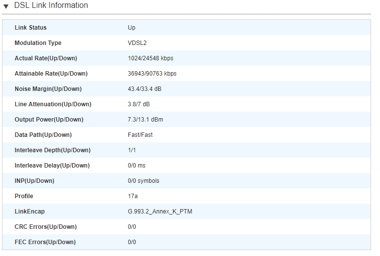This screenshot has width=380, height=256.
Task: Select the Actual Rate(Up/Down) label
Action: pos(46,58)
